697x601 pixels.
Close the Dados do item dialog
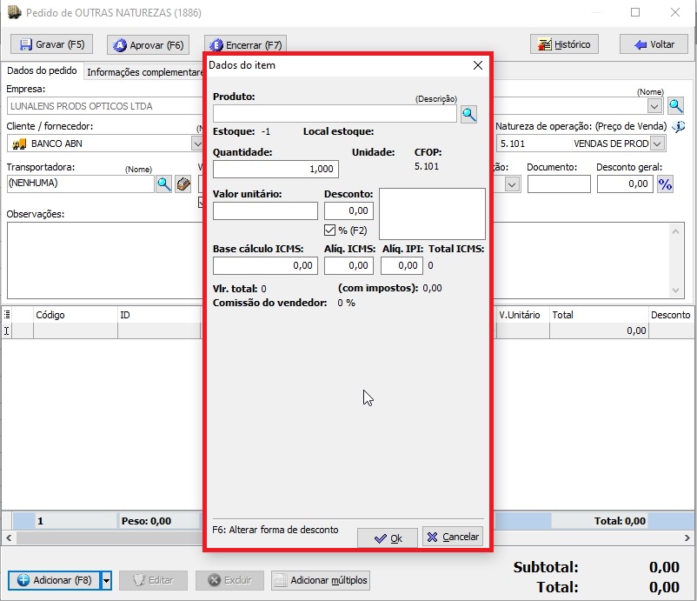[x=478, y=65]
